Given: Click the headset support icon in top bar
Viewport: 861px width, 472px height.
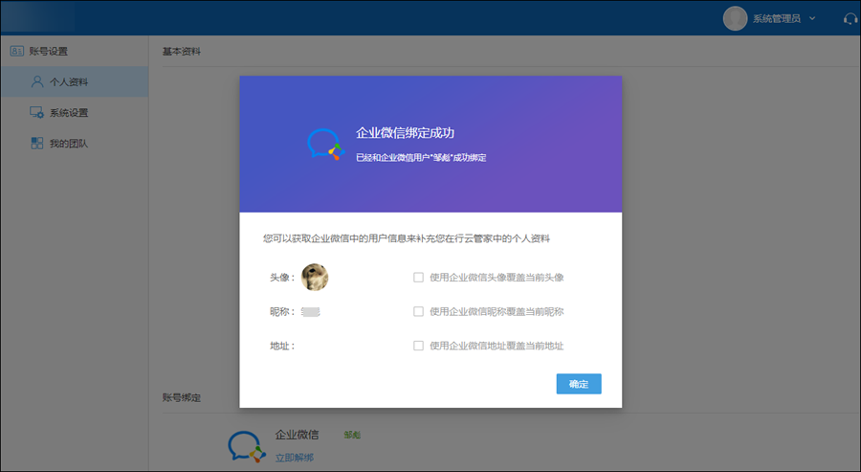Looking at the screenshot, I should 850,19.
